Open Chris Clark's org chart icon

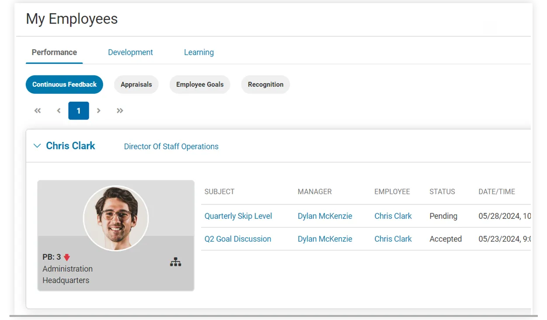coord(175,262)
